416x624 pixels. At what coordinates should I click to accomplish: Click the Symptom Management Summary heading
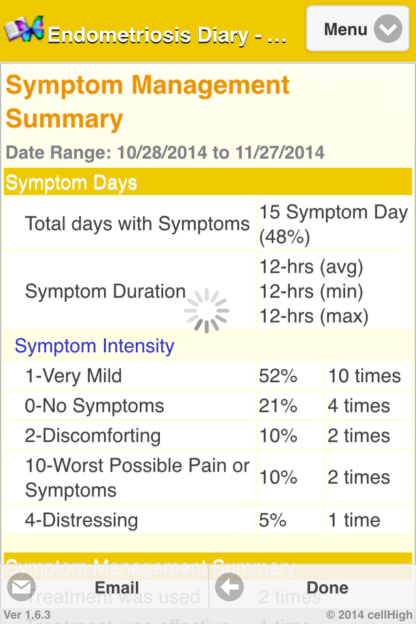pos(148,102)
